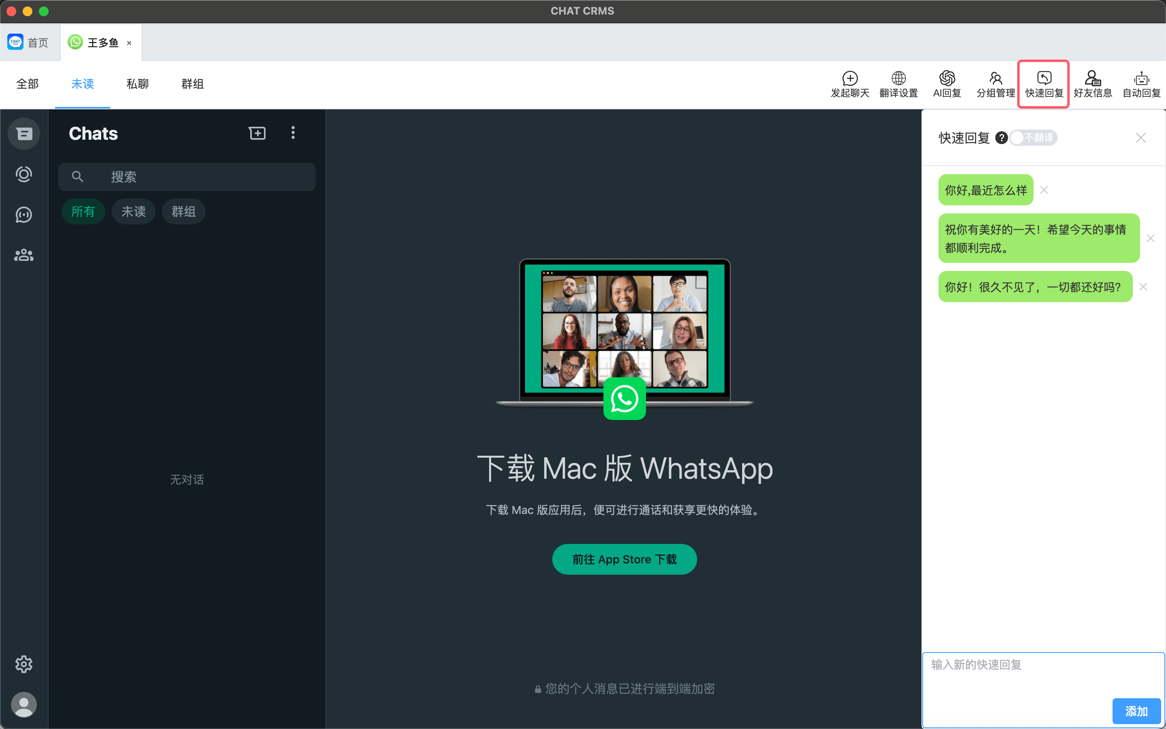Viewport: 1166px width, 729px height.
Task: Open the profile avatar
Action: pyautogui.click(x=23, y=705)
